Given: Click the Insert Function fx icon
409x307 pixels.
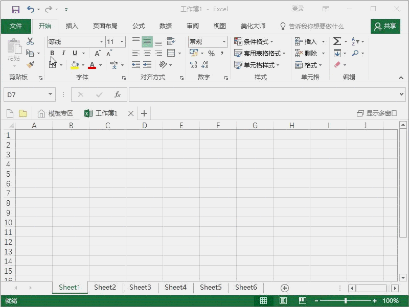Looking at the screenshot, I should [x=118, y=95].
